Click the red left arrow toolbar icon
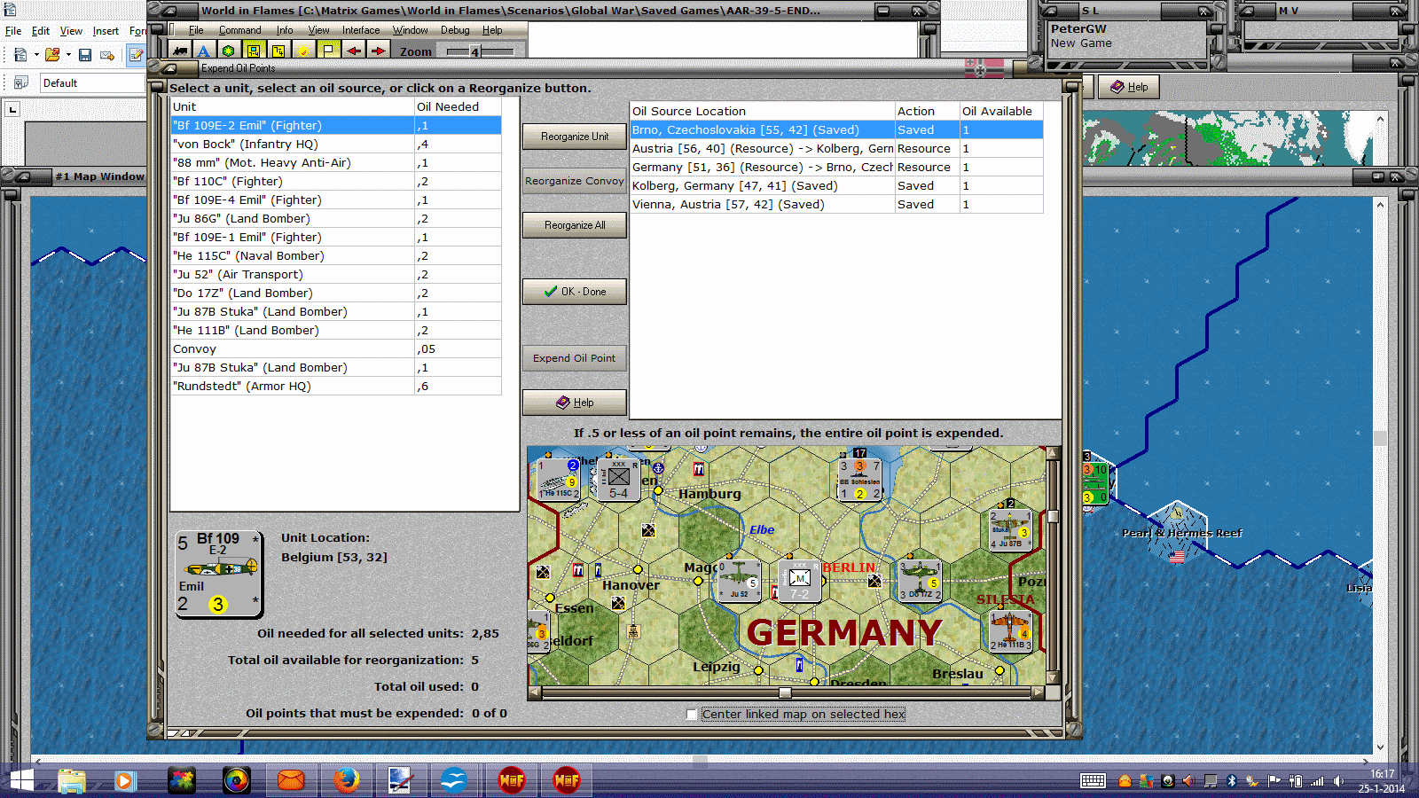The image size is (1419, 798). (x=353, y=51)
